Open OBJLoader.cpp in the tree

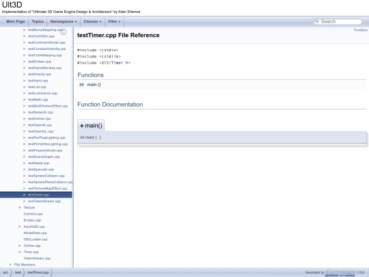point(36,239)
